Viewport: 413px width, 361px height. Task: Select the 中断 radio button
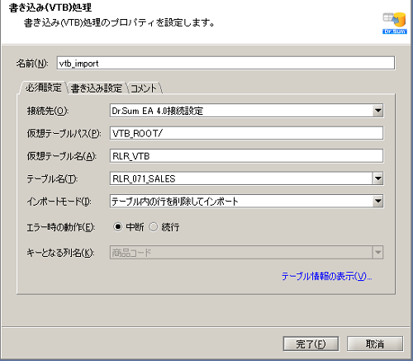(117, 227)
